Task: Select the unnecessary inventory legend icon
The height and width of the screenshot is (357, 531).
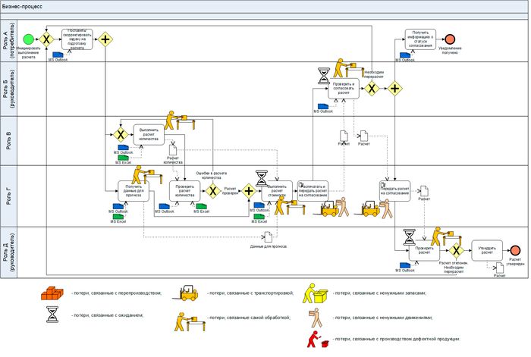Action: [313, 293]
